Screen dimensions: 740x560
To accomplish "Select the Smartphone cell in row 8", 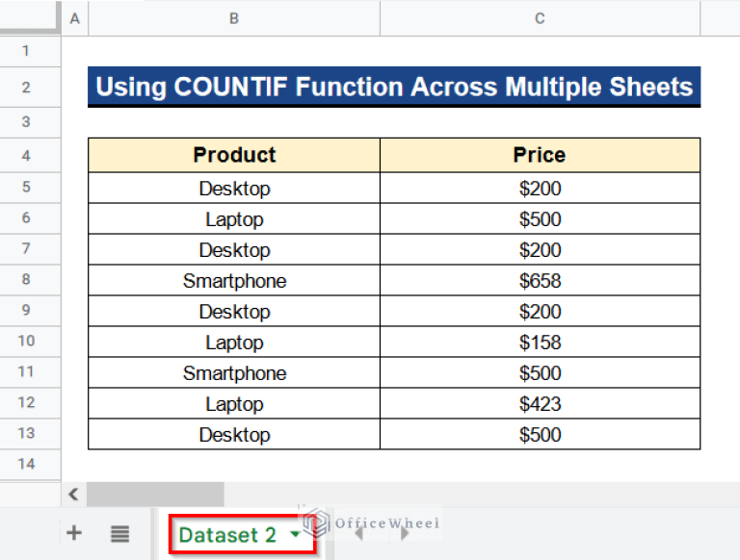I will pyautogui.click(x=234, y=281).
